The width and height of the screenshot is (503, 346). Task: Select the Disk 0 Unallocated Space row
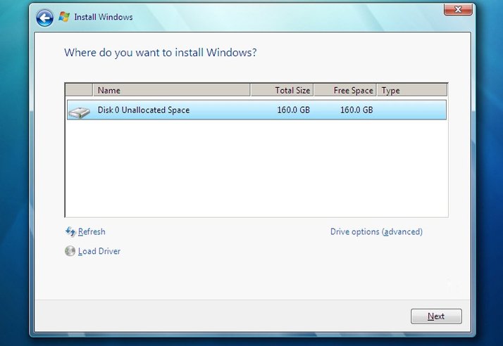(256, 110)
